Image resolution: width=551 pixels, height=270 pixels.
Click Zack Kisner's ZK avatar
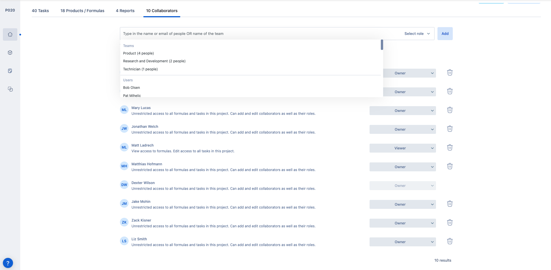coord(124,222)
